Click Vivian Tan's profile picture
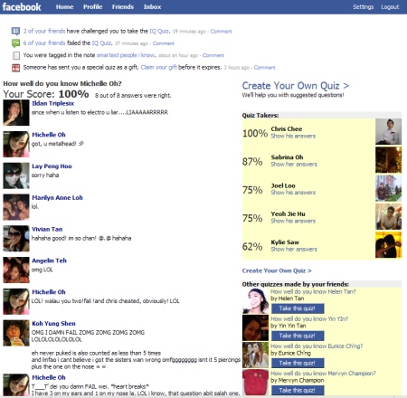 [x=16, y=239]
